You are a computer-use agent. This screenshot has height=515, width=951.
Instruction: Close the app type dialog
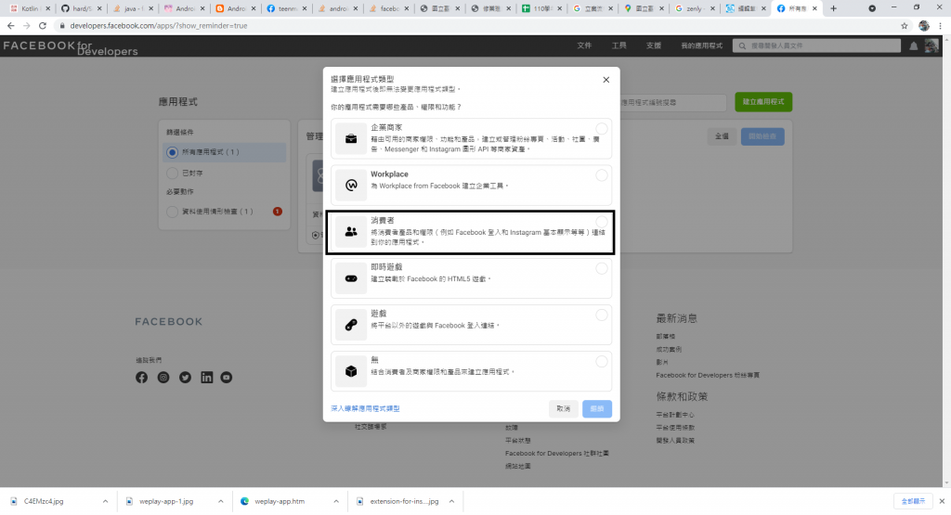coord(606,80)
